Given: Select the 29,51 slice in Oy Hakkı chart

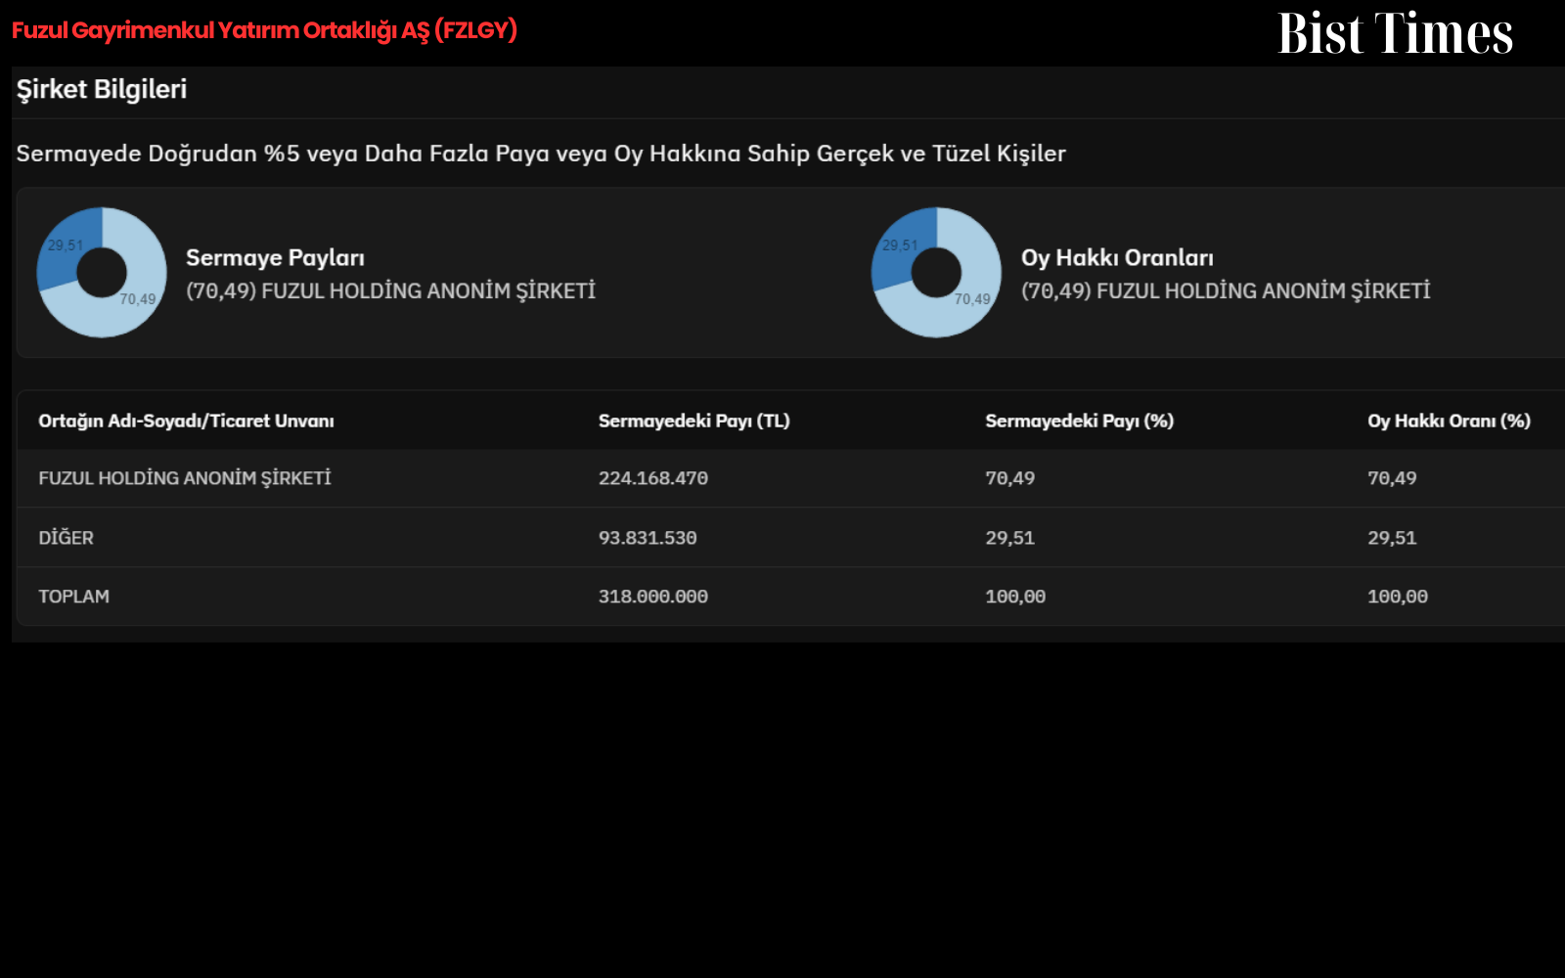Looking at the screenshot, I should coord(899,245).
